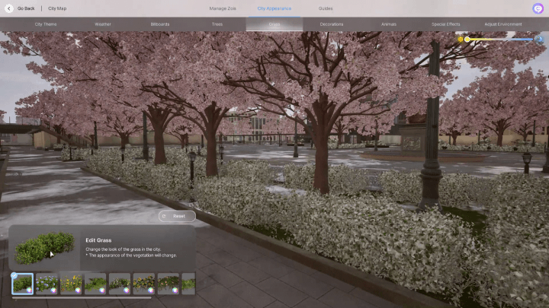Click the sun icon on time slider
549x308 pixels.
point(461,39)
